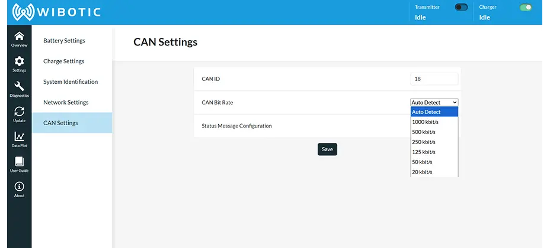The image size is (550, 248).
Task: Collapse the CAN Bit Rate dropdown
Action: 434,102
